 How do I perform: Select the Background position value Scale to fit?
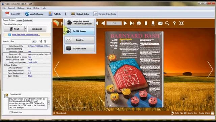coord(39,62)
